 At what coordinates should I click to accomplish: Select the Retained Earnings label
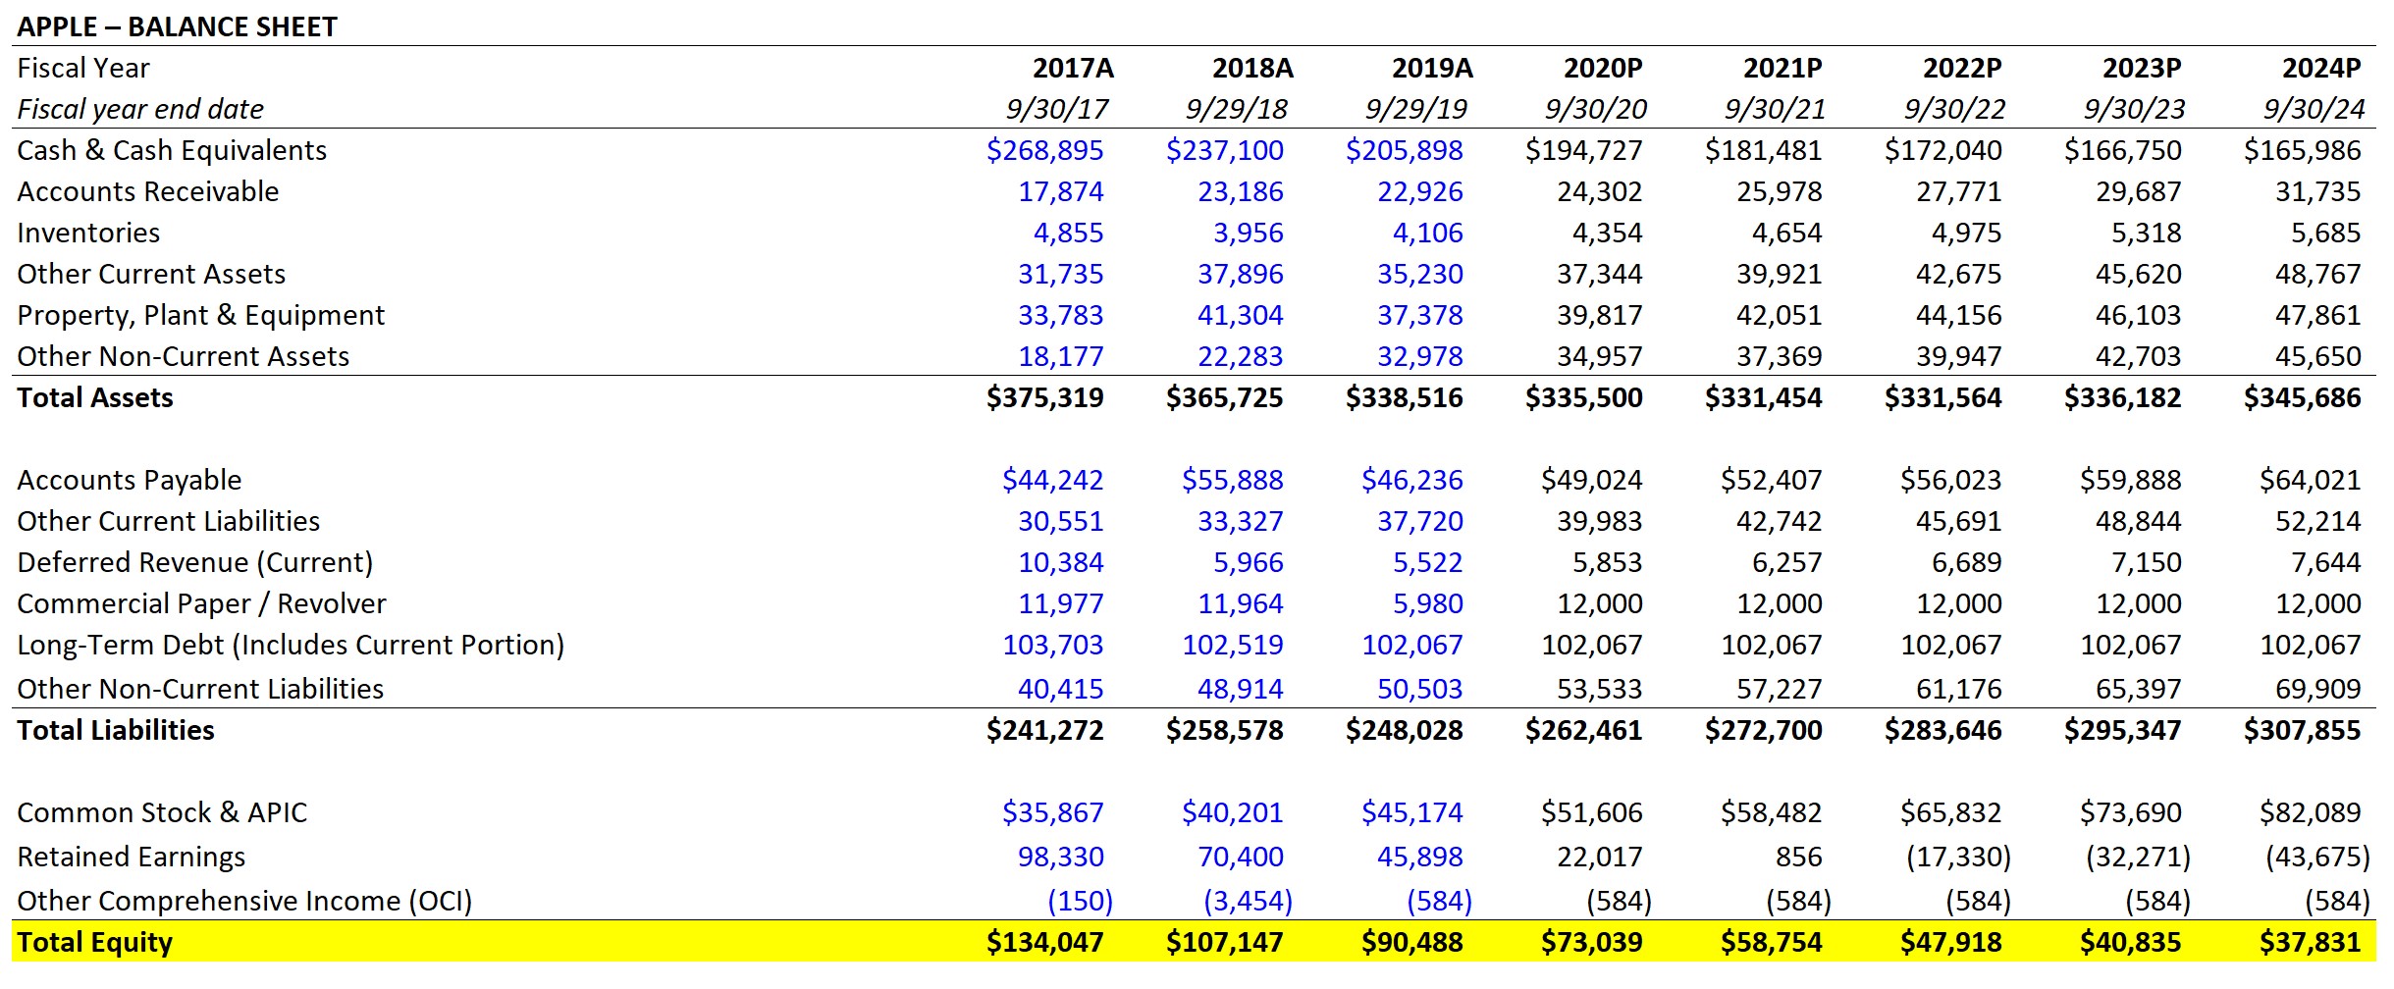[132, 857]
